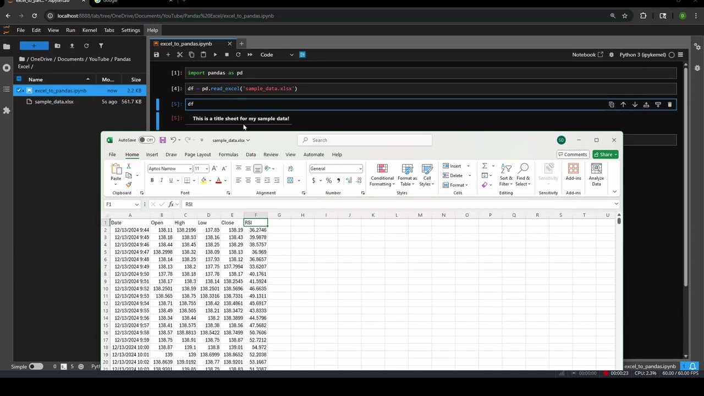Select cell A1 labeled Date
This screenshot has height=396, width=704.
[130, 223]
